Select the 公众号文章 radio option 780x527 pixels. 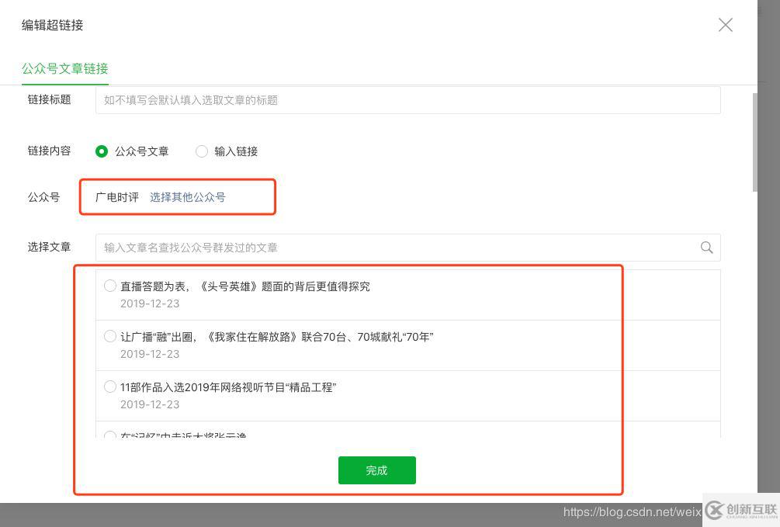coord(102,151)
